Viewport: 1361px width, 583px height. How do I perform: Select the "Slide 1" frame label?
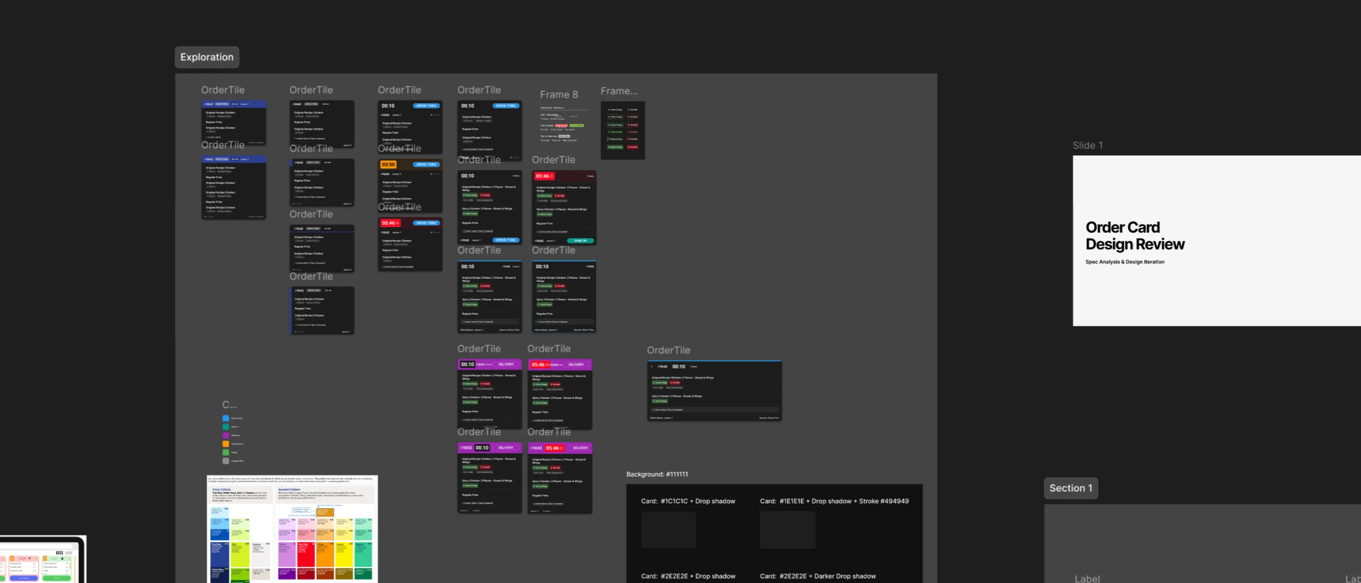pos(1087,145)
